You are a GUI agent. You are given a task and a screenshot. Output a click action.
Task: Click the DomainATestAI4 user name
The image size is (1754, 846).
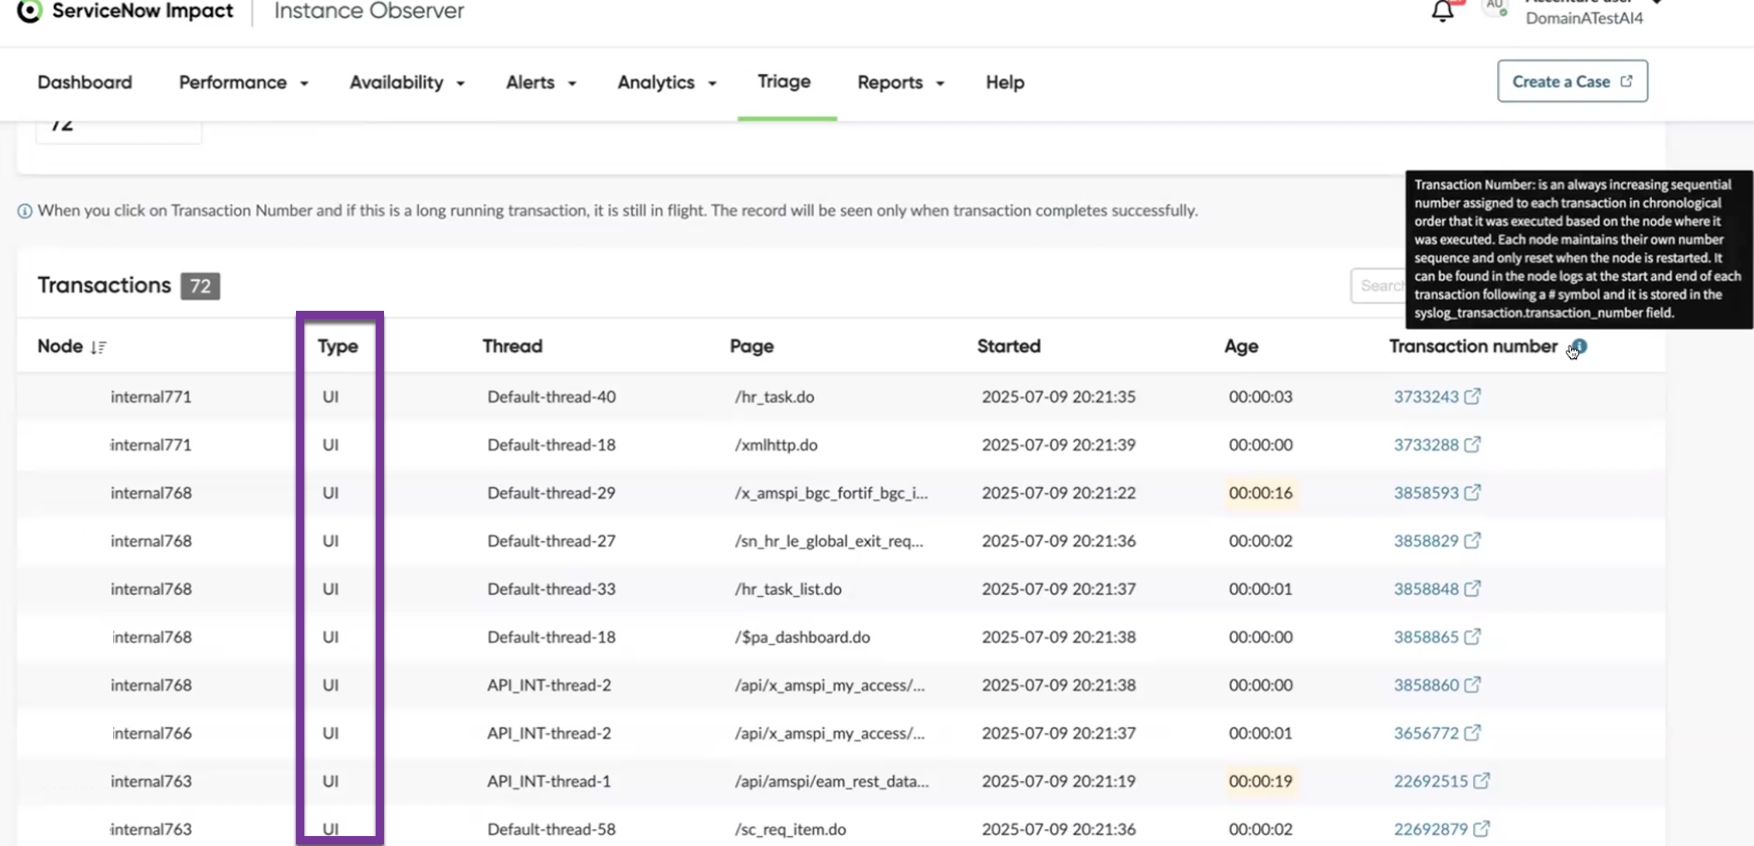pyautogui.click(x=1584, y=18)
